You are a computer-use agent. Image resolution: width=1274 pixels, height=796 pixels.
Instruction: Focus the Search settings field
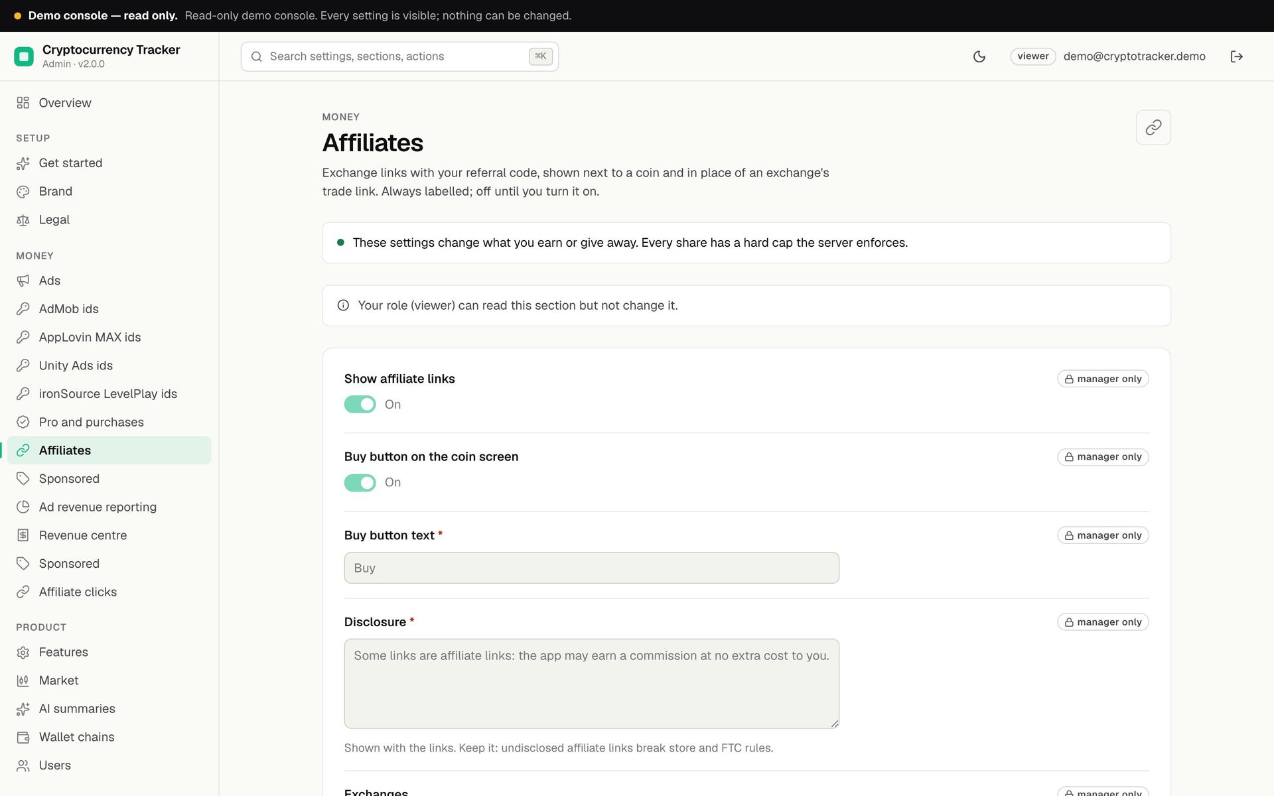(399, 56)
